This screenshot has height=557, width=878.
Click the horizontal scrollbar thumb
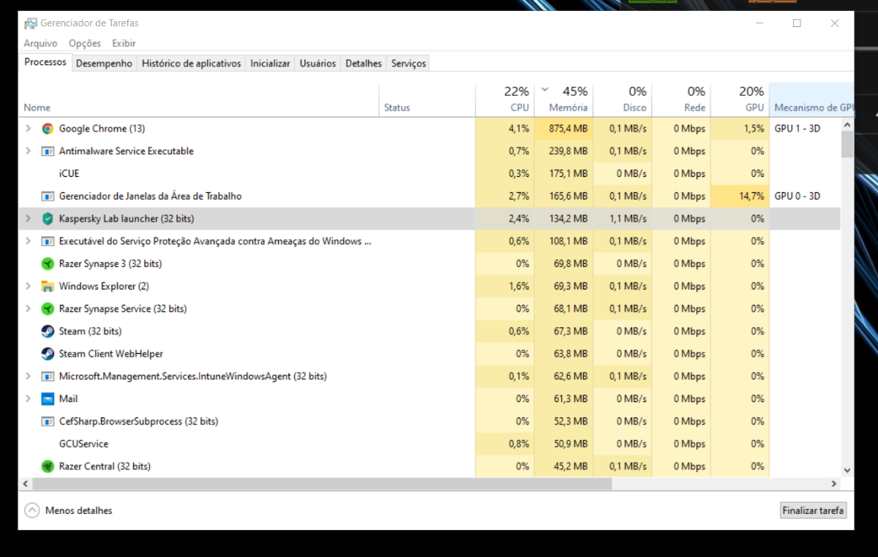(x=322, y=484)
